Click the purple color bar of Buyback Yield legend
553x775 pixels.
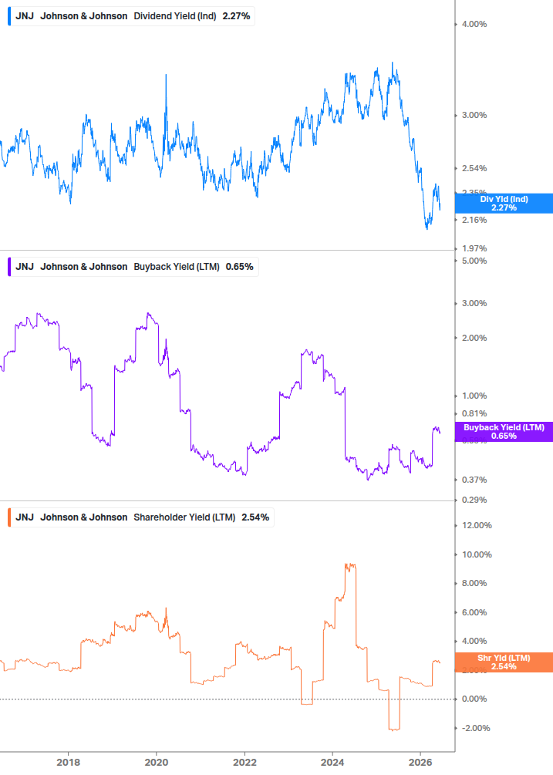pyautogui.click(x=9, y=266)
